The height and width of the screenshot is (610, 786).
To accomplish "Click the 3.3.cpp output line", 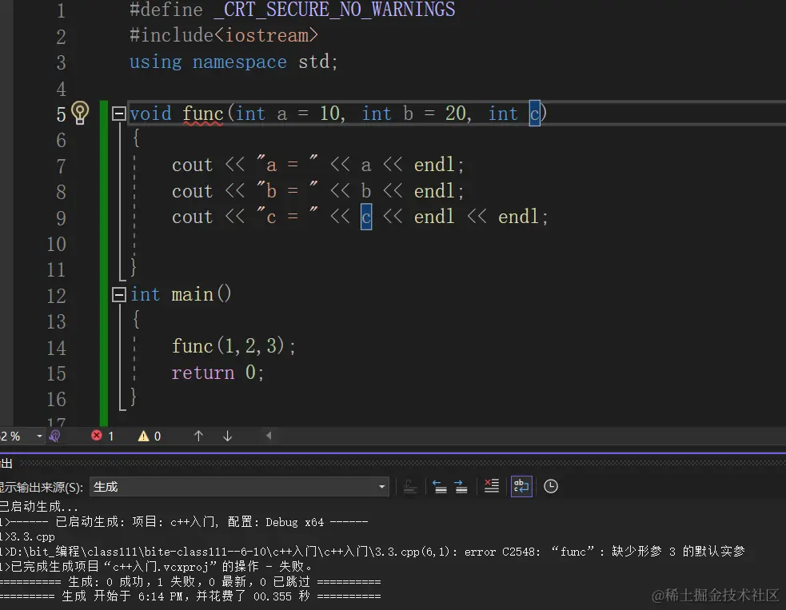I will pos(27,536).
